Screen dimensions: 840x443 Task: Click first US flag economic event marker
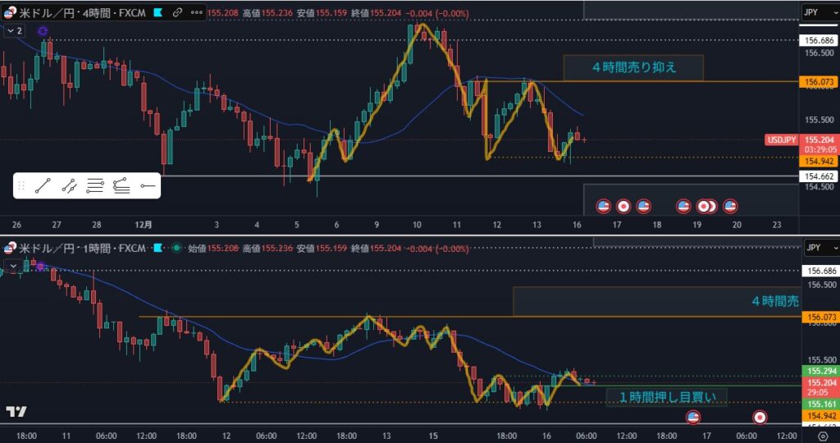(603, 205)
